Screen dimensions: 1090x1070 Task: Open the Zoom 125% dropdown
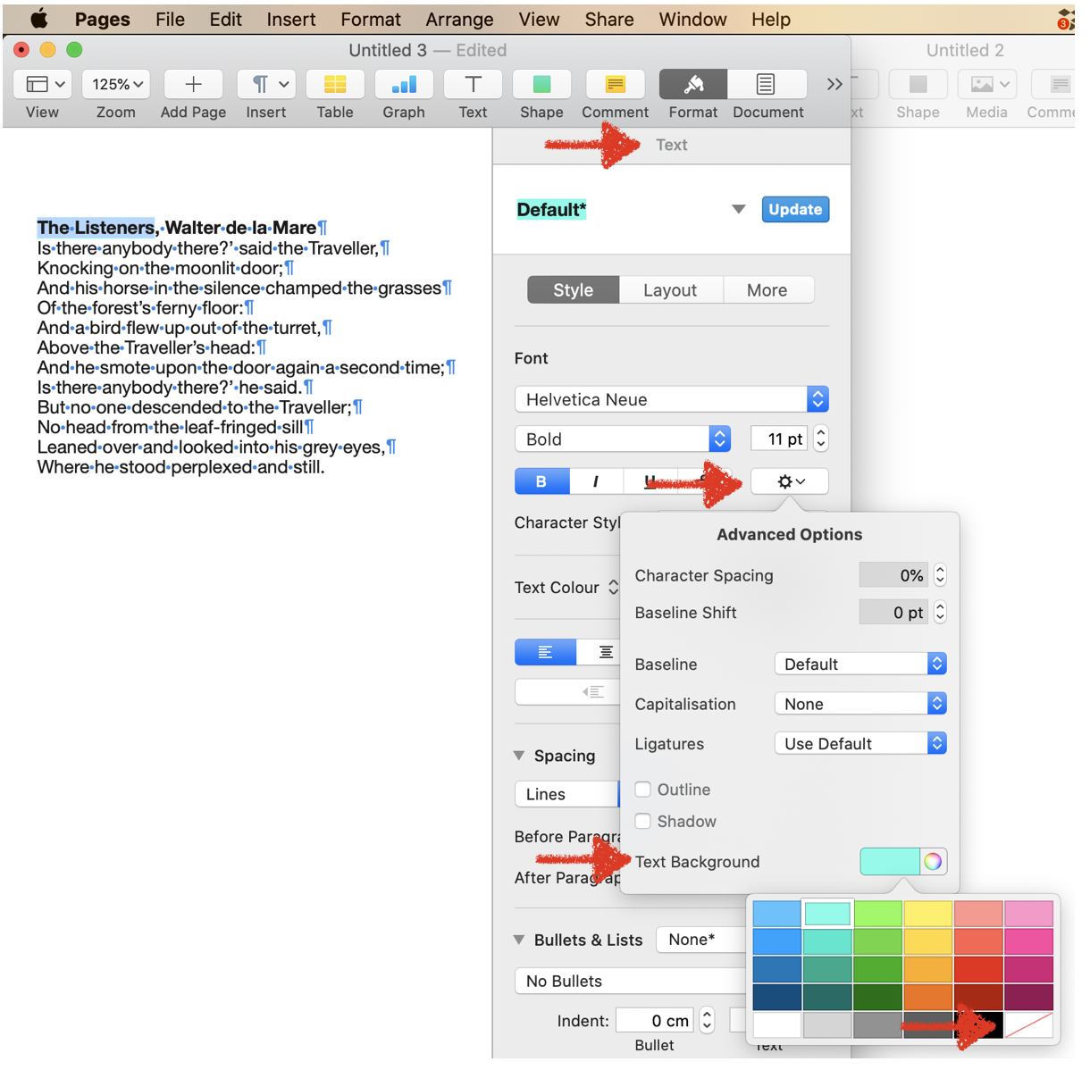point(116,84)
